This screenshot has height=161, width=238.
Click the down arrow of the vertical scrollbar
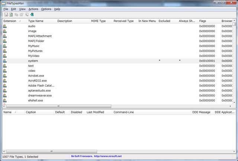tap(235, 102)
